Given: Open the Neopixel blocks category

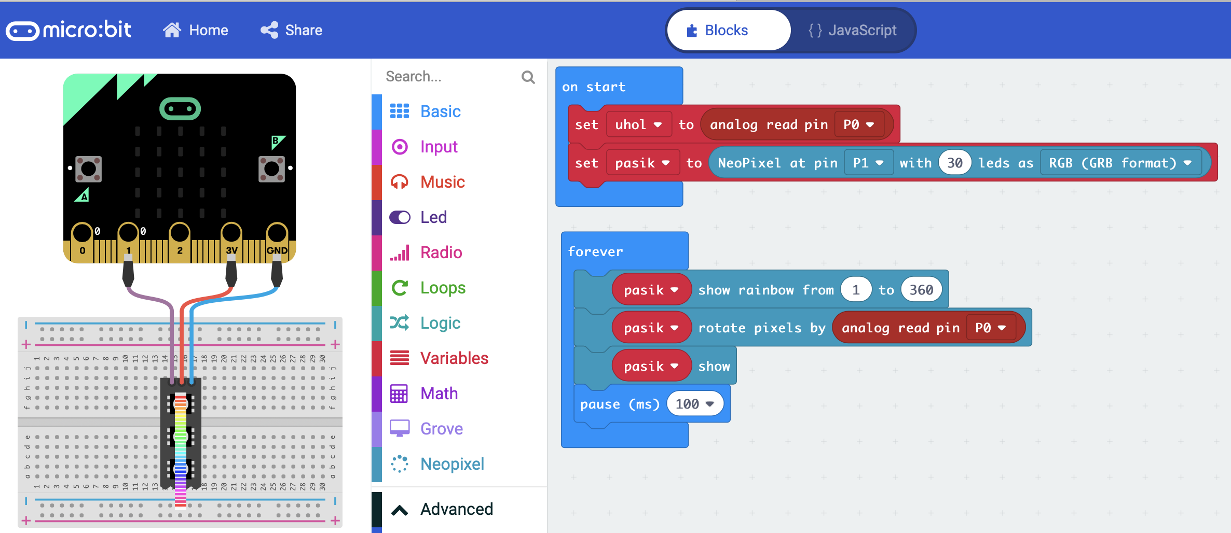Looking at the screenshot, I should [x=452, y=464].
